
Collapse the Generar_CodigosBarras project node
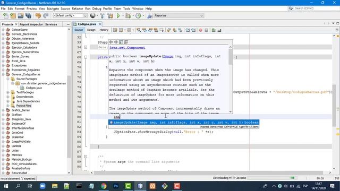[x=3, y=74]
